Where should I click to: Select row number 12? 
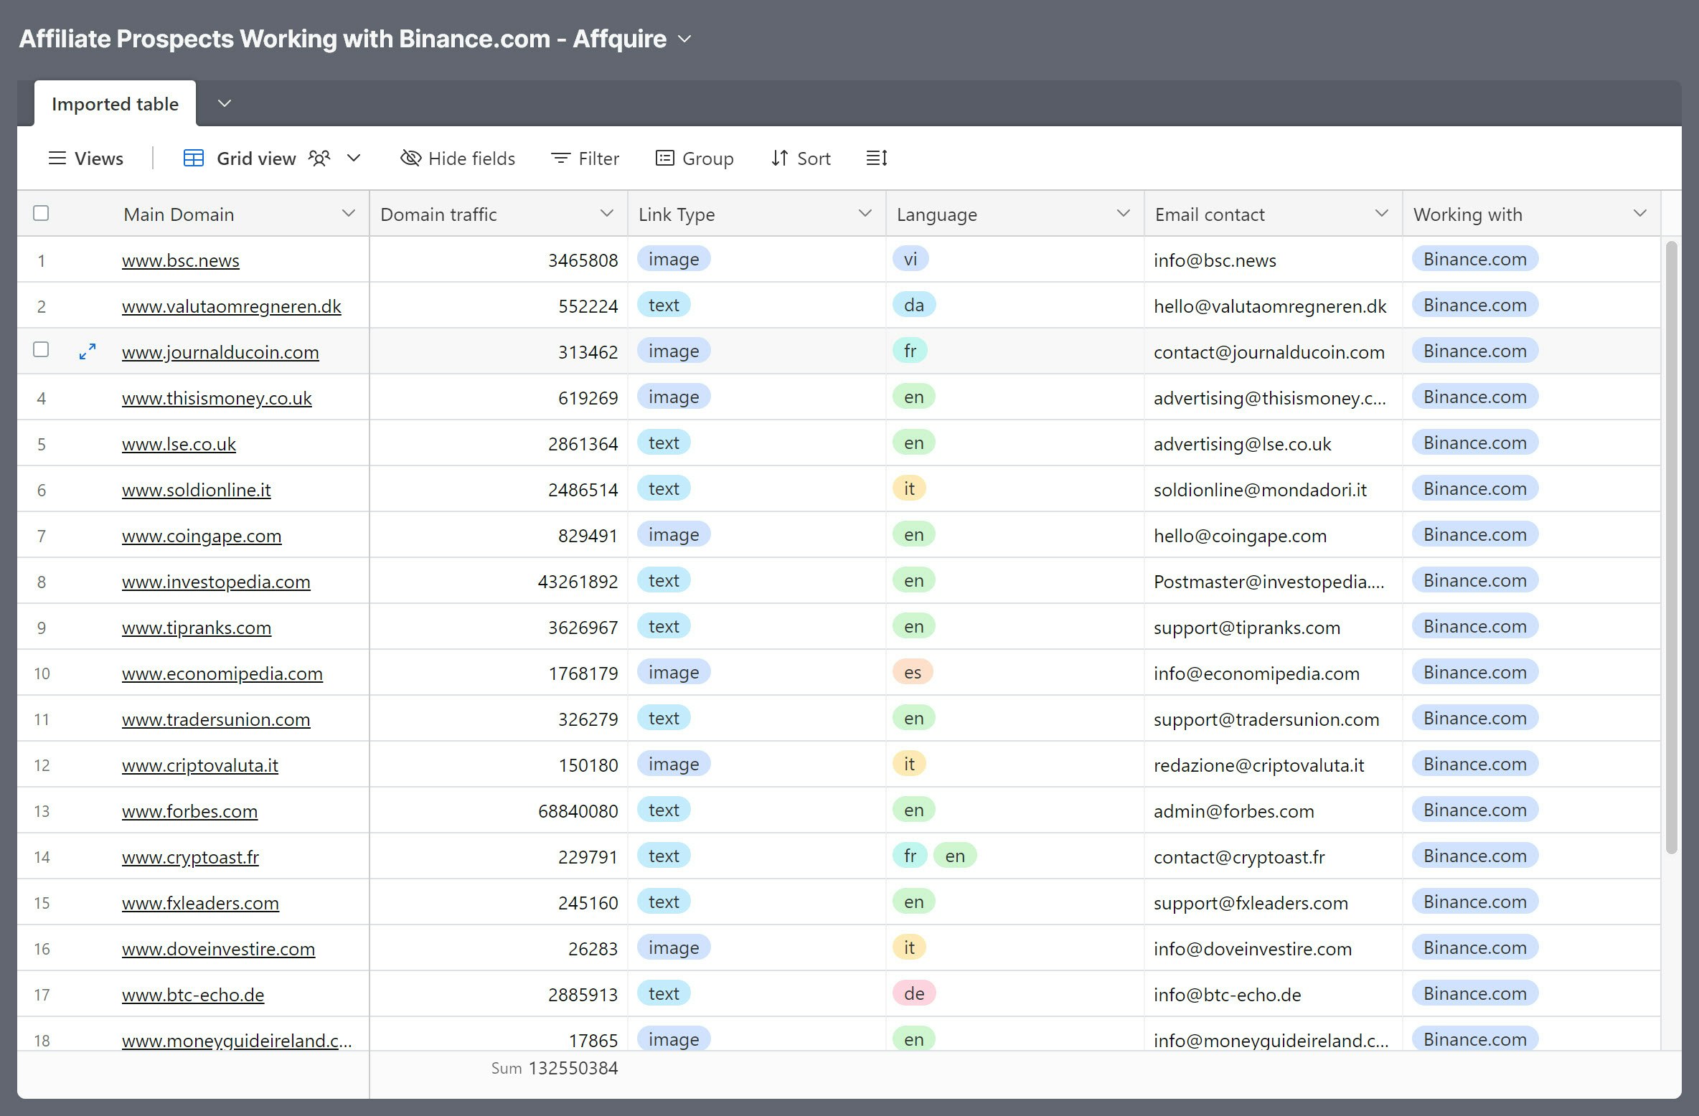point(42,765)
